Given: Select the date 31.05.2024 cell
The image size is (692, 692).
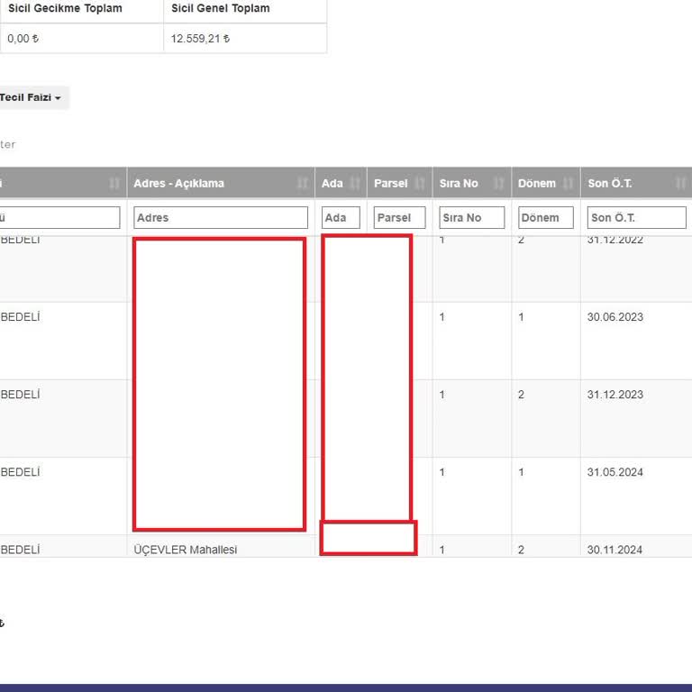Looking at the screenshot, I should 615,472.
